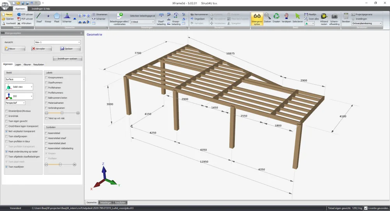Open Voorbeeld print preview
This screenshot has width=390, height=211.
pos(9,23)
